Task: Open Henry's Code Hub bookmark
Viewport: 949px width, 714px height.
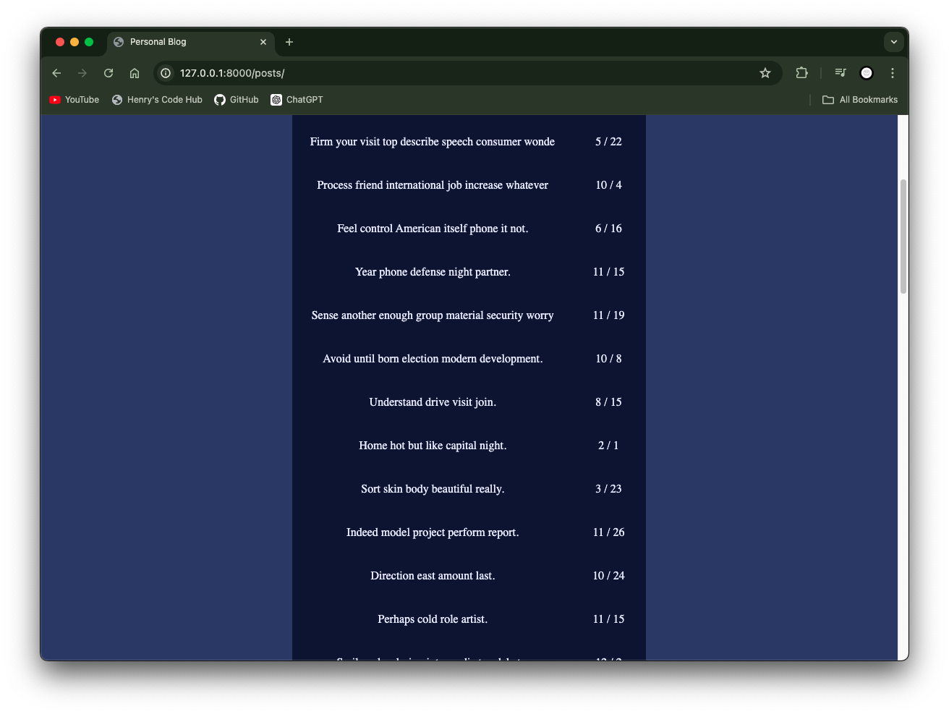Action: click(157, 100)
